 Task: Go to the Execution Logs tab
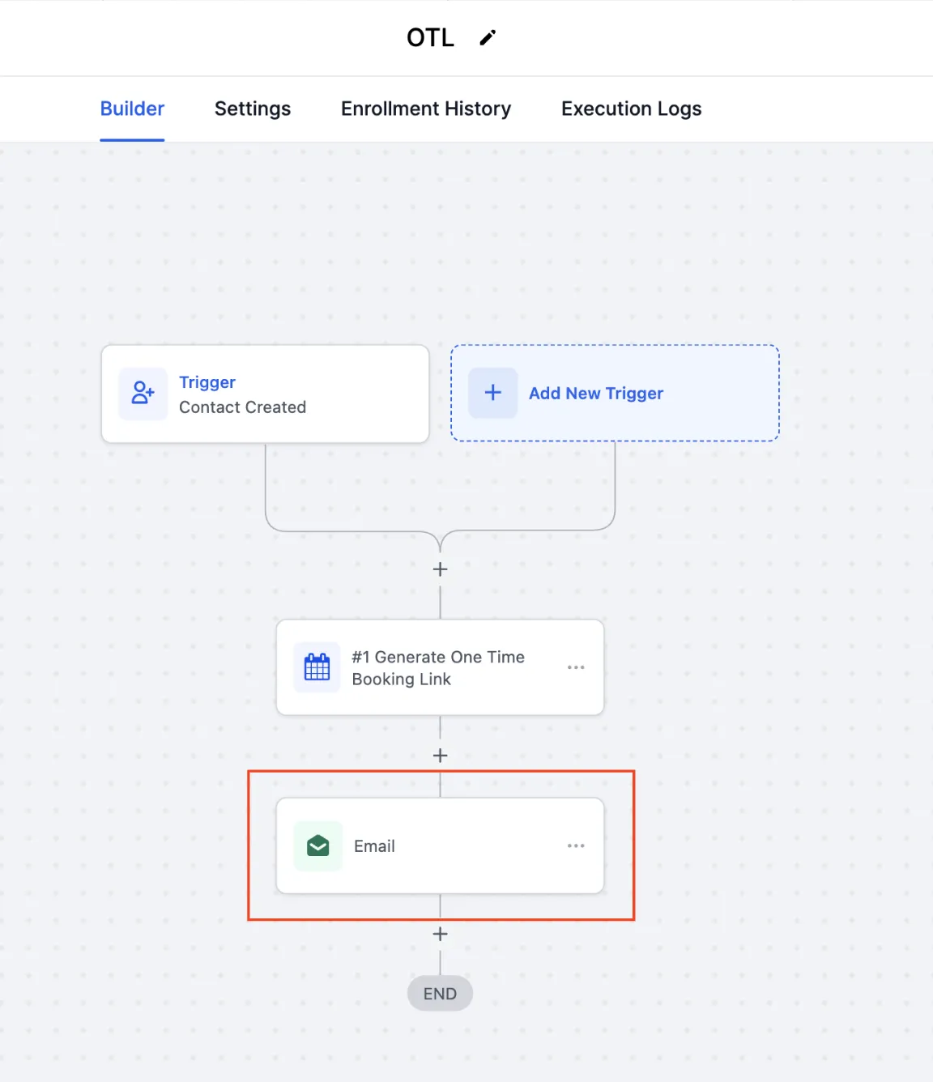(x=632, y=109)
